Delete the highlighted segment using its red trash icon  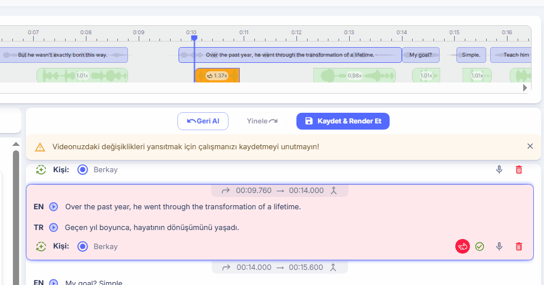point(519,246)
